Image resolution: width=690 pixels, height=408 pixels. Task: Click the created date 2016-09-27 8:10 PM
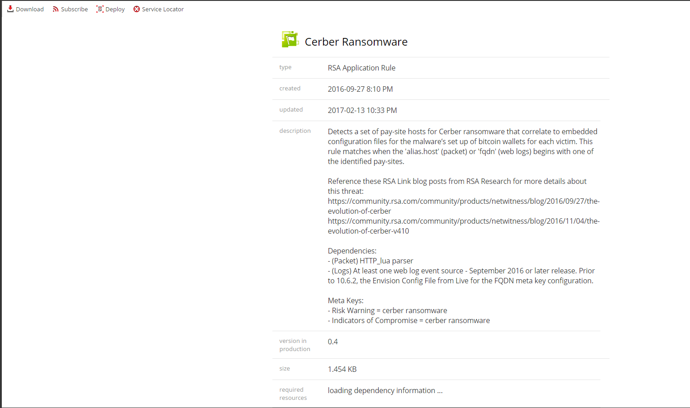[360, 89]
